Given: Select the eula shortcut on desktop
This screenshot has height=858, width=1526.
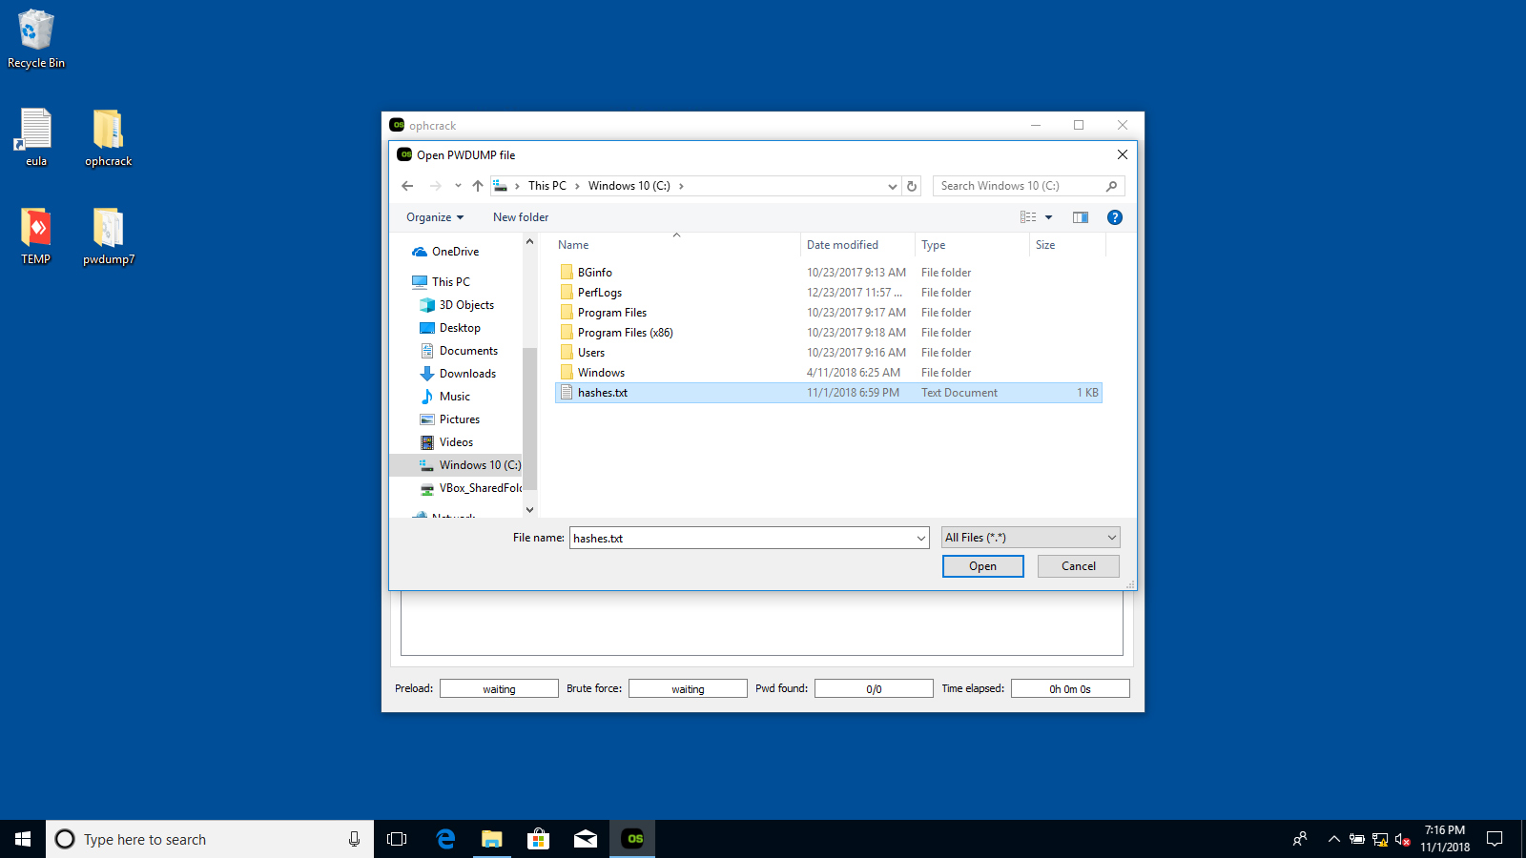Looking at the screenshot, I should tap(36, 137).
